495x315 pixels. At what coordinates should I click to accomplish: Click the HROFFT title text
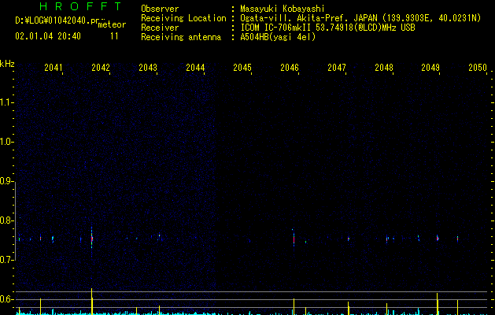pyautogui.click(x=80, y=6)
